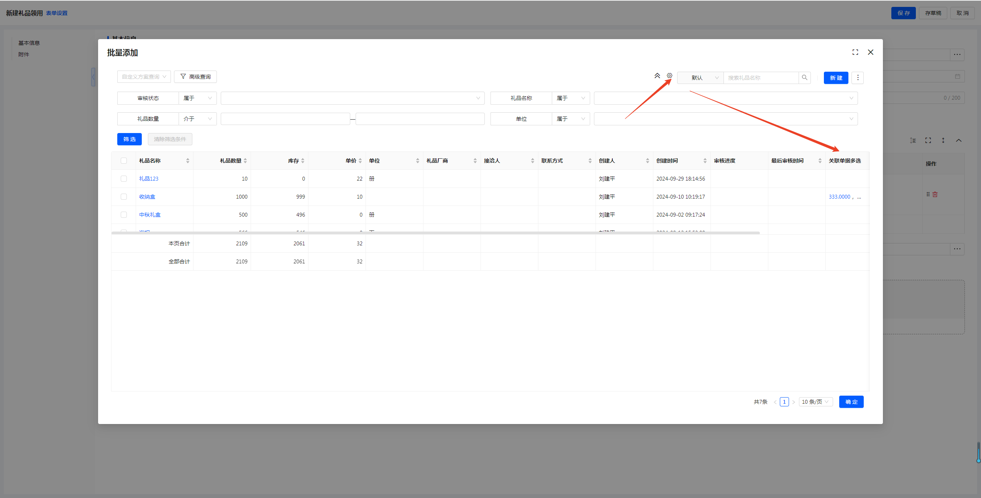Open the 默认 search scope dropdown
This screenshot has width=981, height=498.
tap(700, 78)
